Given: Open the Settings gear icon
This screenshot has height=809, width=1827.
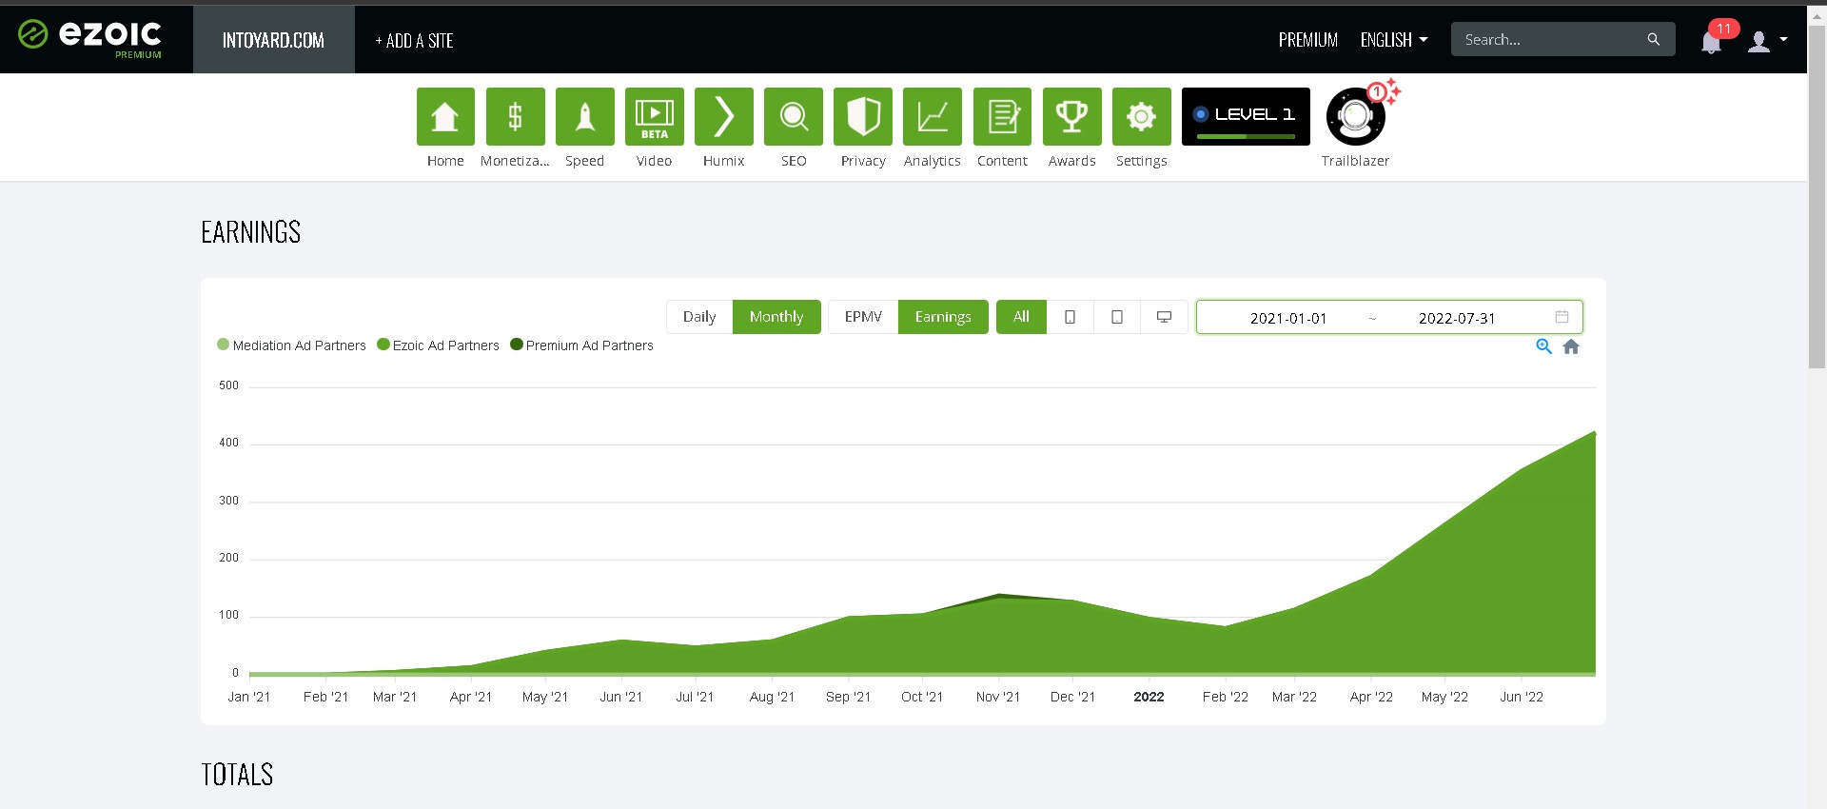Looking at the screenshot, I should click(1141, 117).
